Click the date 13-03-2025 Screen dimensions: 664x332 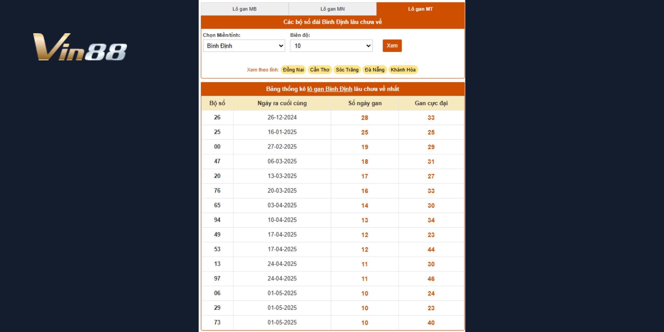[282, 176]
